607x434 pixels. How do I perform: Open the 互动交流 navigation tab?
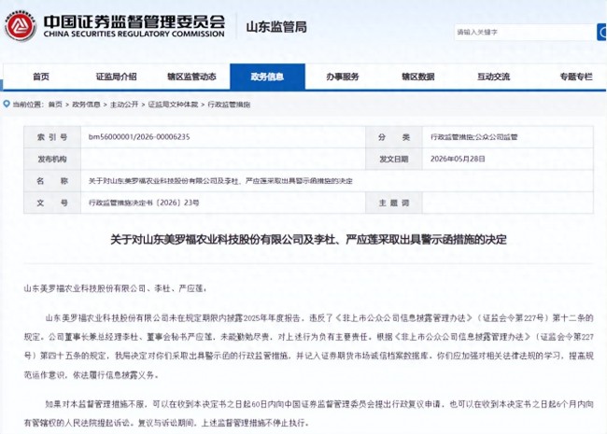click(x=493, y=77)
